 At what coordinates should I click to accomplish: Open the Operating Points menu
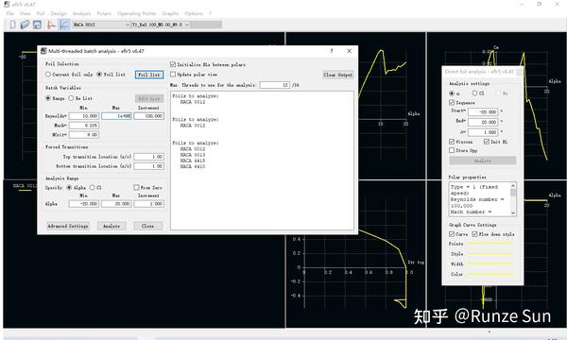tap(136, 13)
